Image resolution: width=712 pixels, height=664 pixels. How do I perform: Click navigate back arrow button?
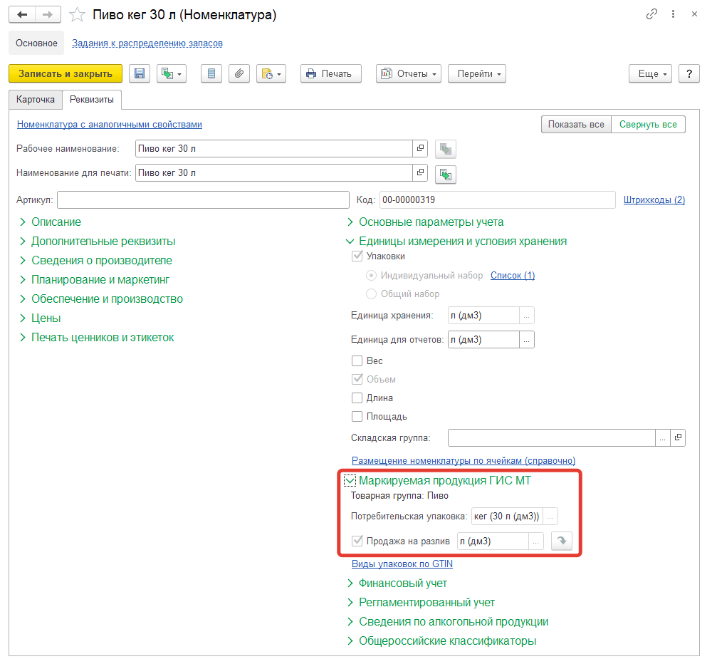tap(23, 14)
